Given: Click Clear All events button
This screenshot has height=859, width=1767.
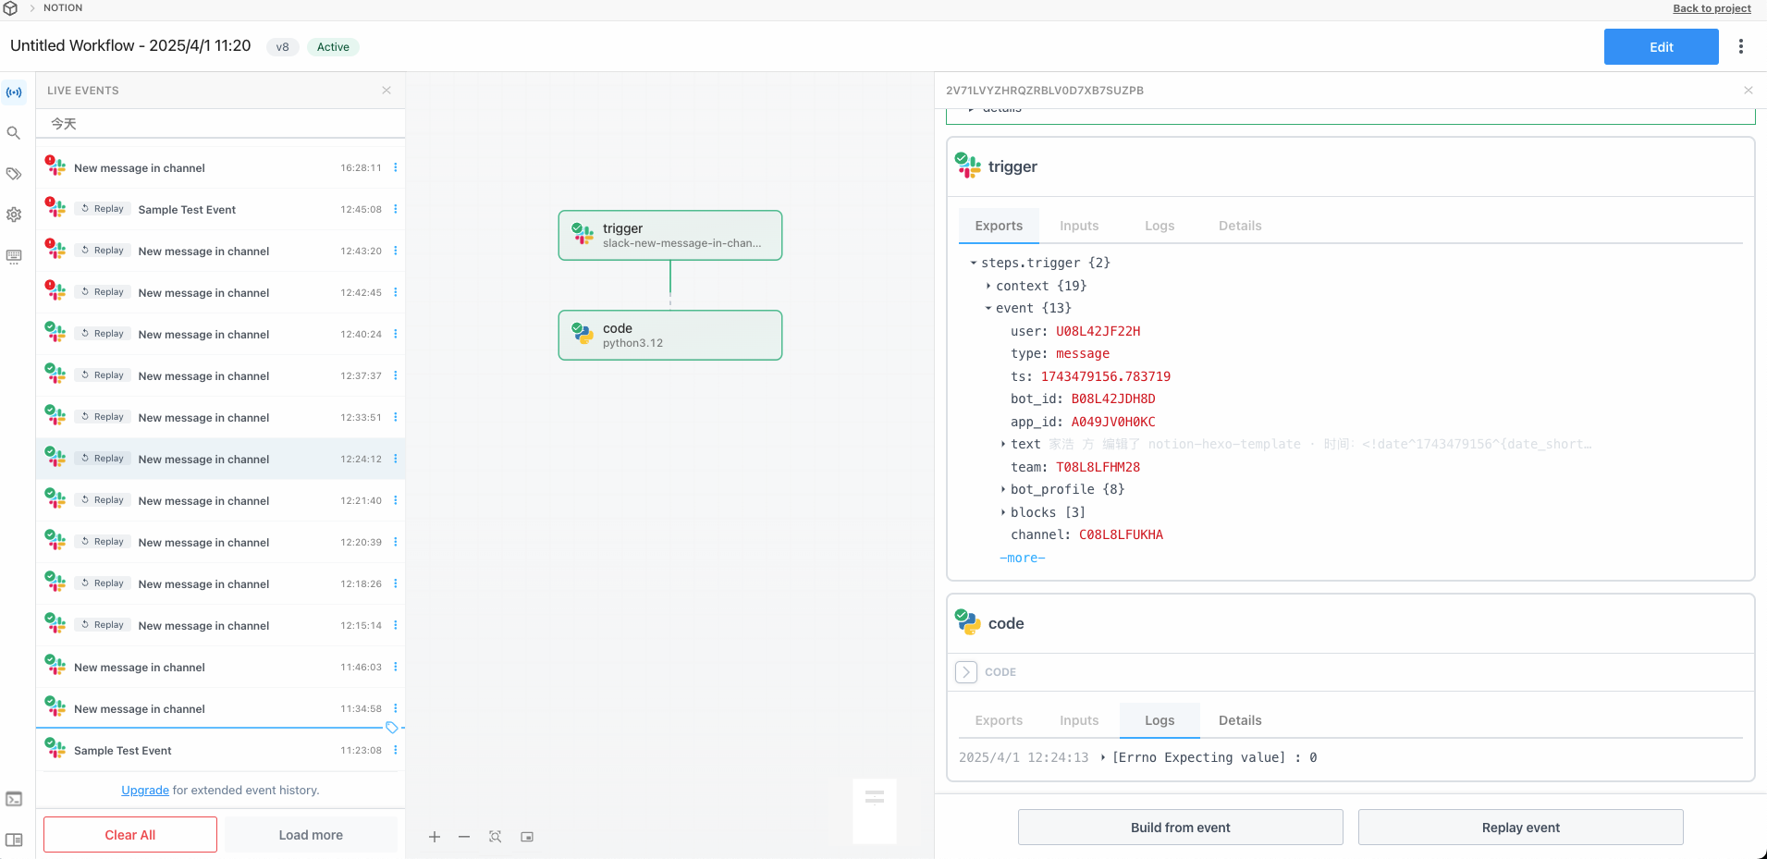Looking at the screenshot, I should point(130,835).
